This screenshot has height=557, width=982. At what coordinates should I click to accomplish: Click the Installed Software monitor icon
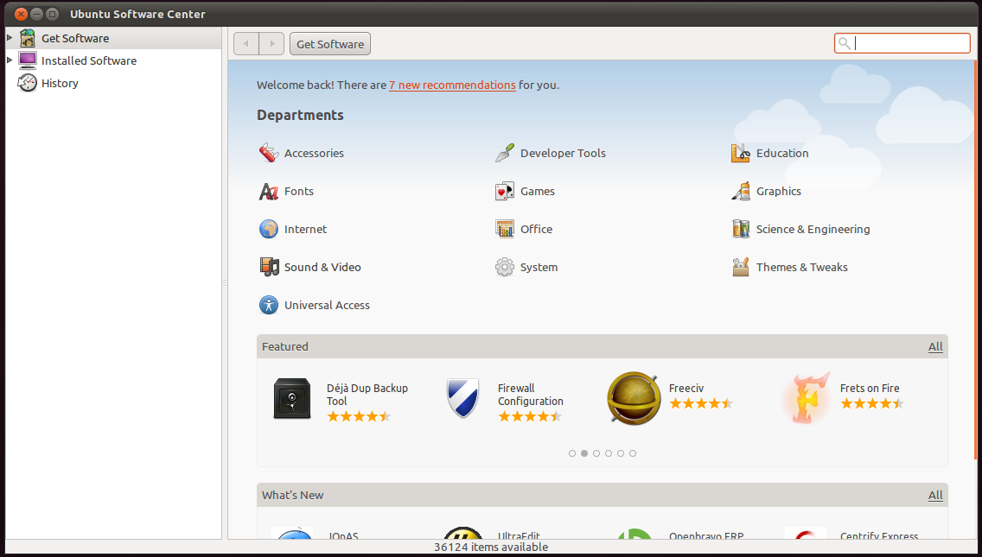click(28, 60)
